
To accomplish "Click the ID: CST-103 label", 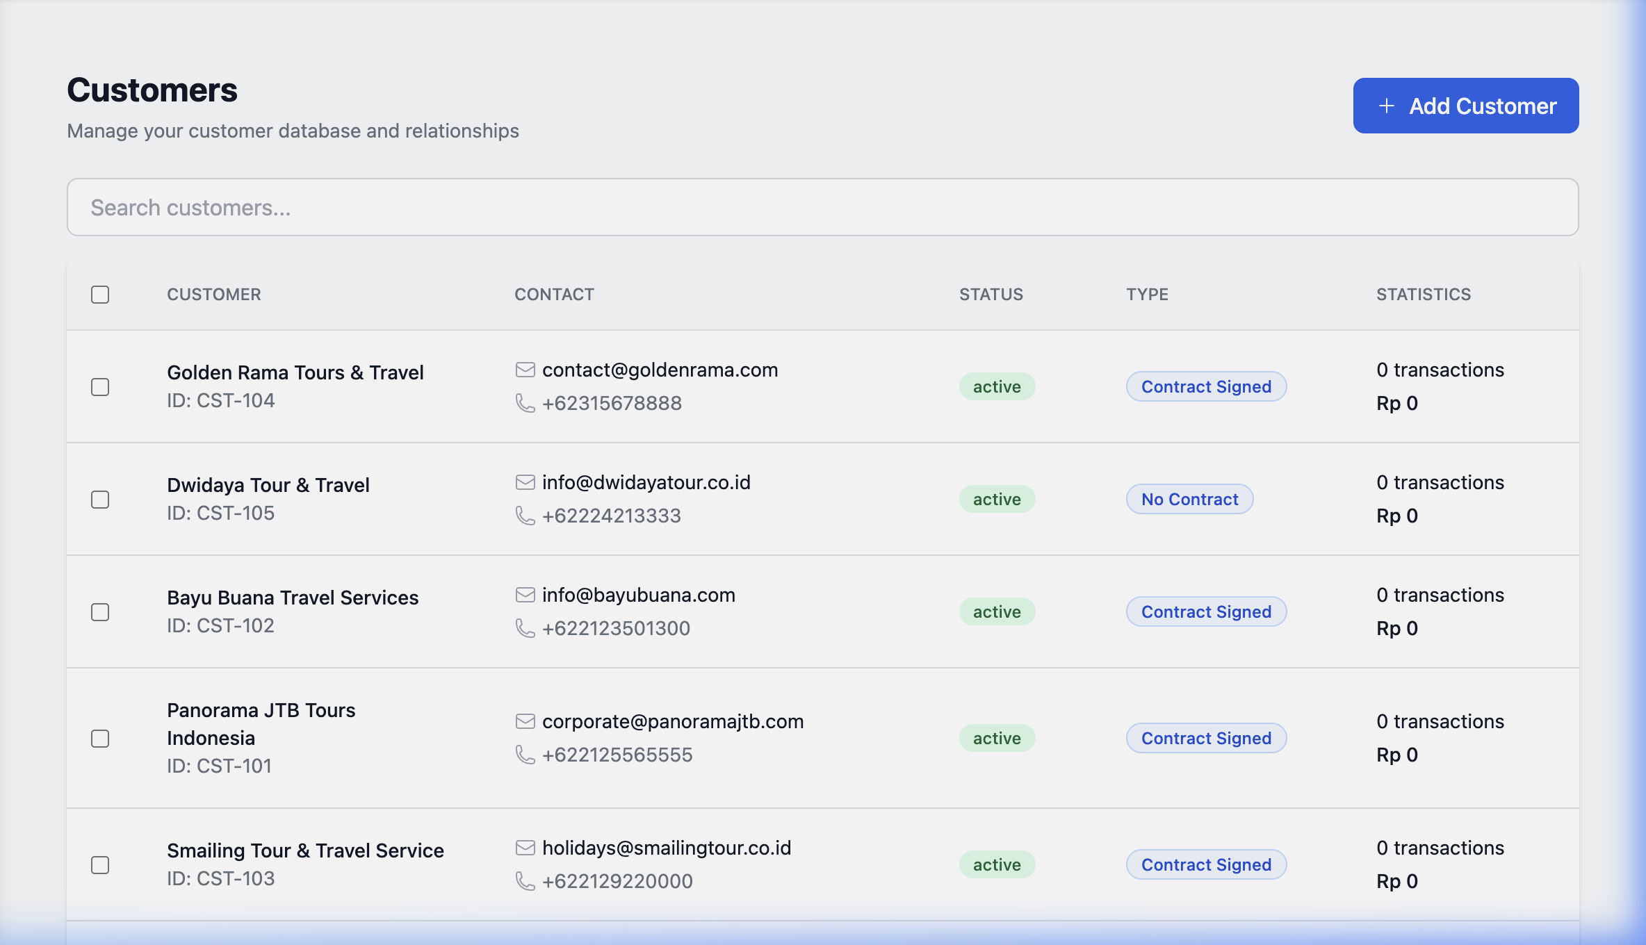I will click(220, 878).
